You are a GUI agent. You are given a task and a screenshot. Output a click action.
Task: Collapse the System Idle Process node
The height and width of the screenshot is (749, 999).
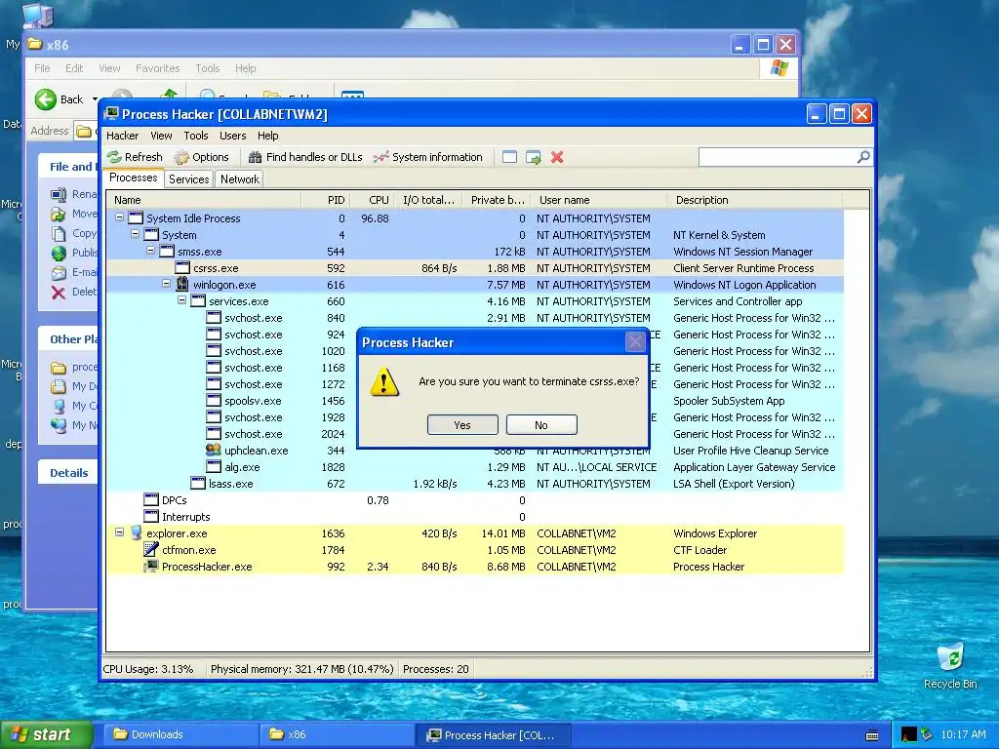click(x=119, y=217)
